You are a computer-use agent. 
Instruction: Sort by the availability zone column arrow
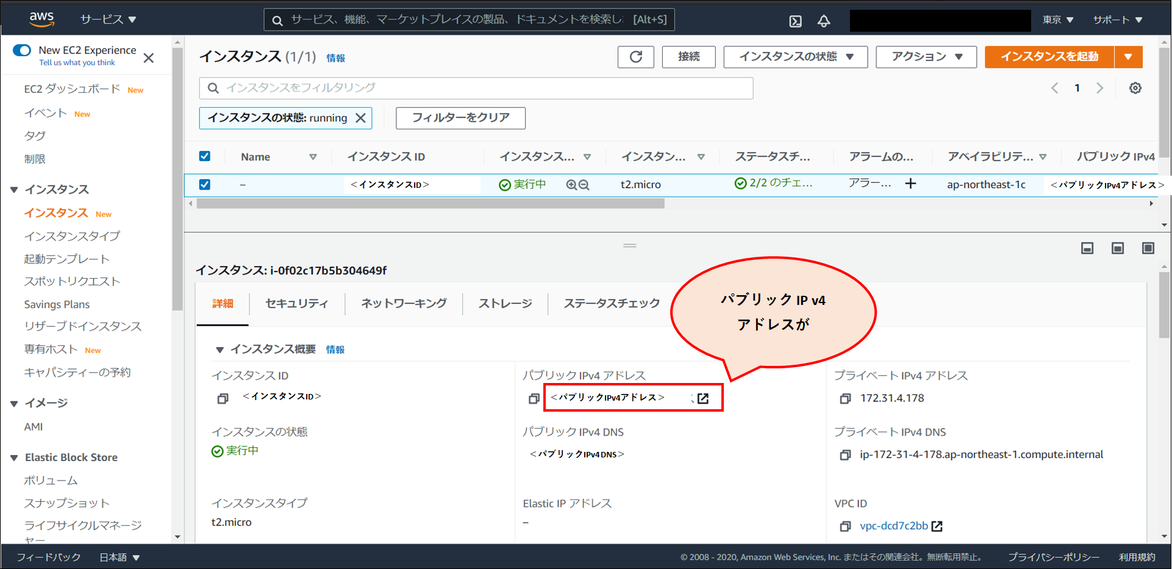tap(1043, 157)
